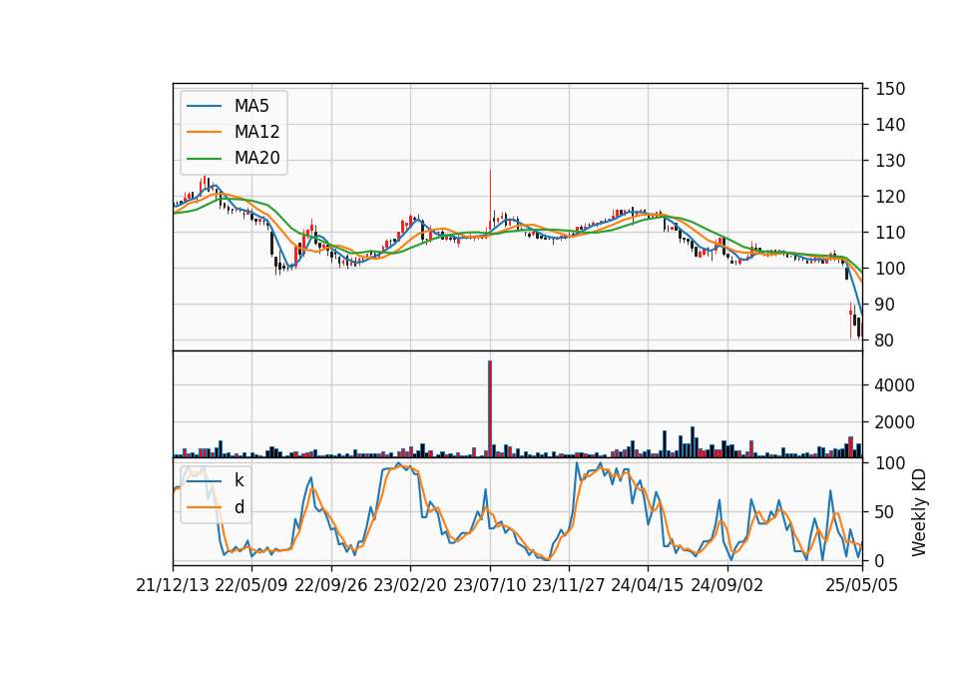Click the 23/02/20 date label

(x=410, y=586)
